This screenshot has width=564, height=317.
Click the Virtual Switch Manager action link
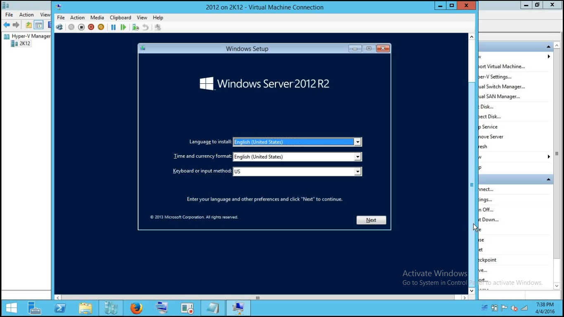(502, 87)
